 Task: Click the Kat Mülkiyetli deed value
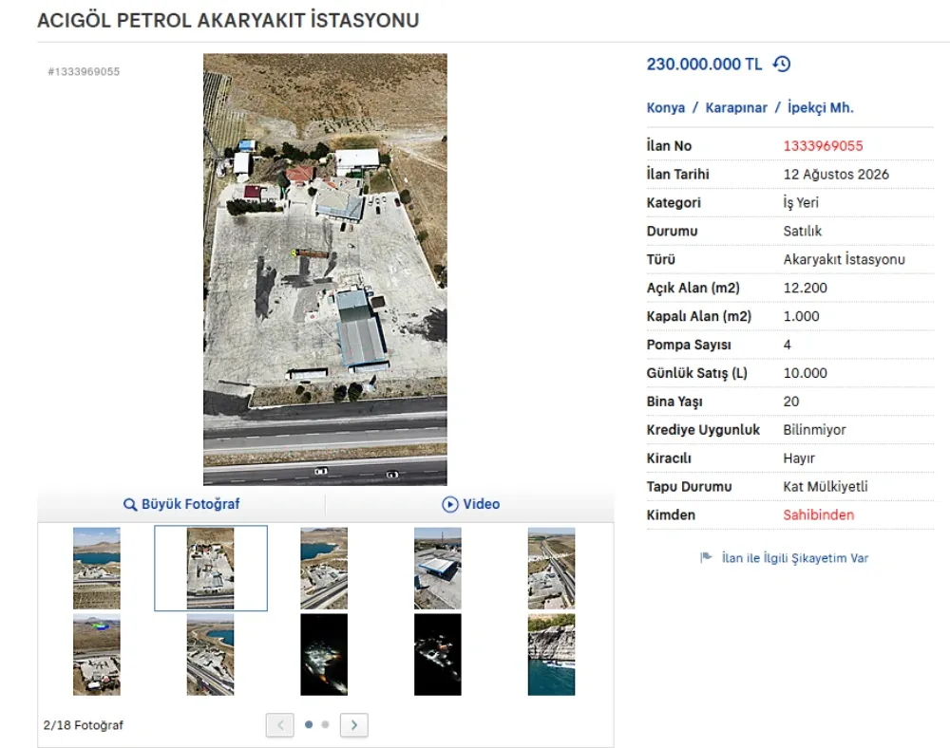[826, 487]
